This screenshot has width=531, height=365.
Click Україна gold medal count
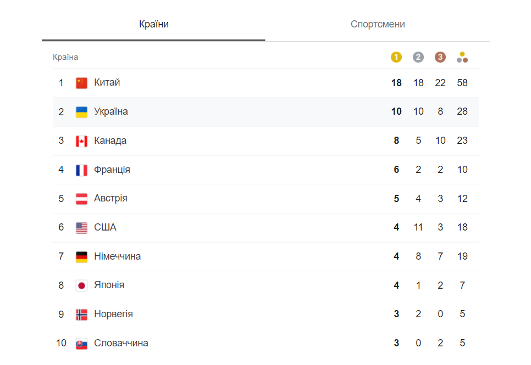coord(396,111)
